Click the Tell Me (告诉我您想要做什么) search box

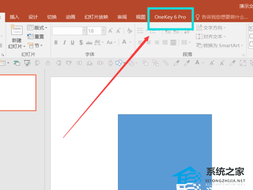(222, 17)
